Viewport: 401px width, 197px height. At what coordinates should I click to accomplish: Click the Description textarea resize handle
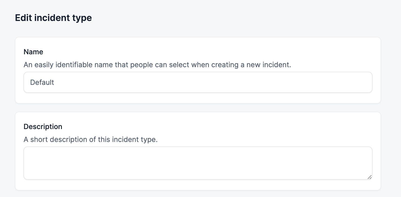pos(369,177)
